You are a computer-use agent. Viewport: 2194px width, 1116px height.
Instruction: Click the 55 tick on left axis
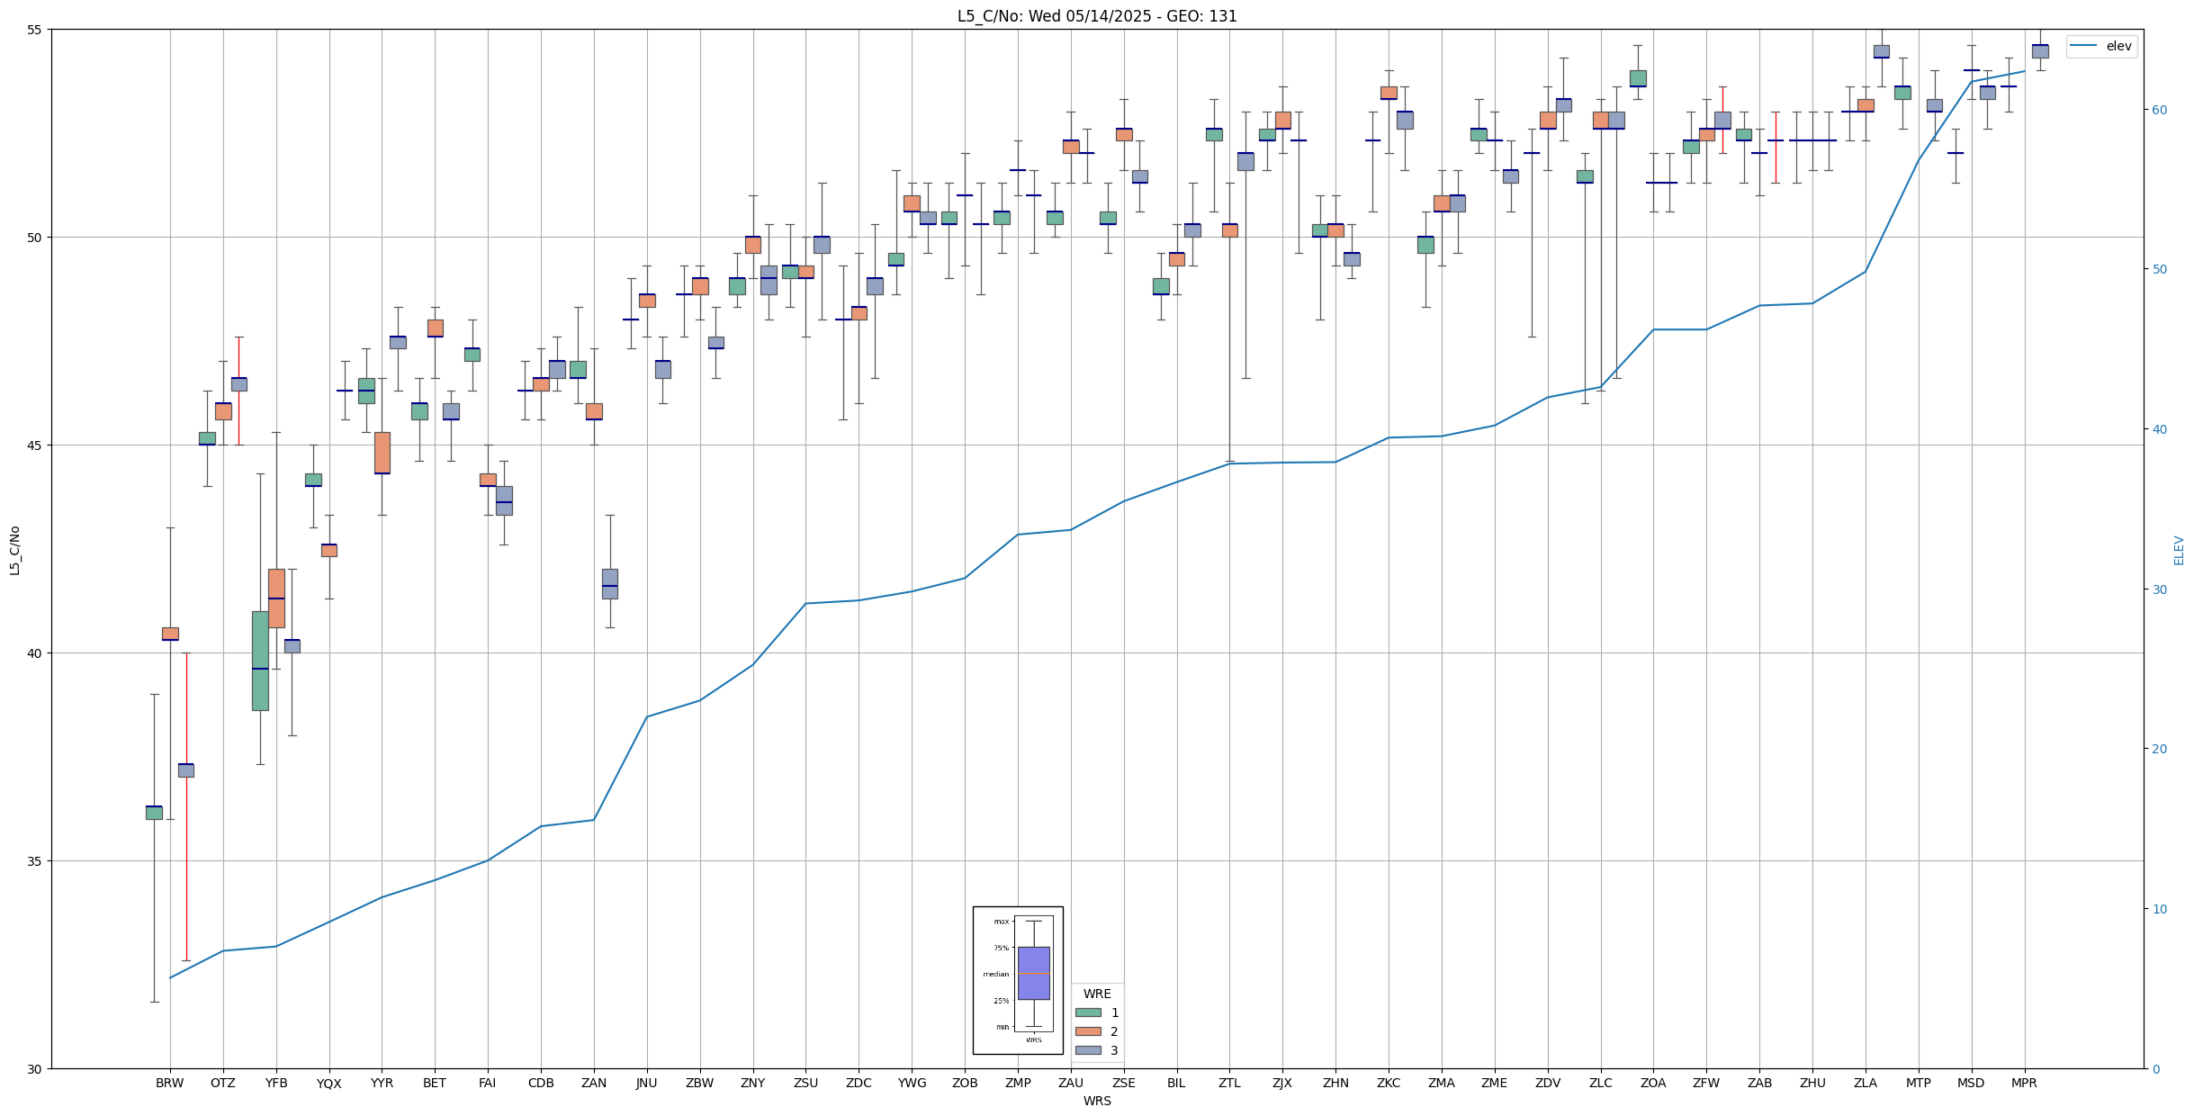(x=35, y=30)
